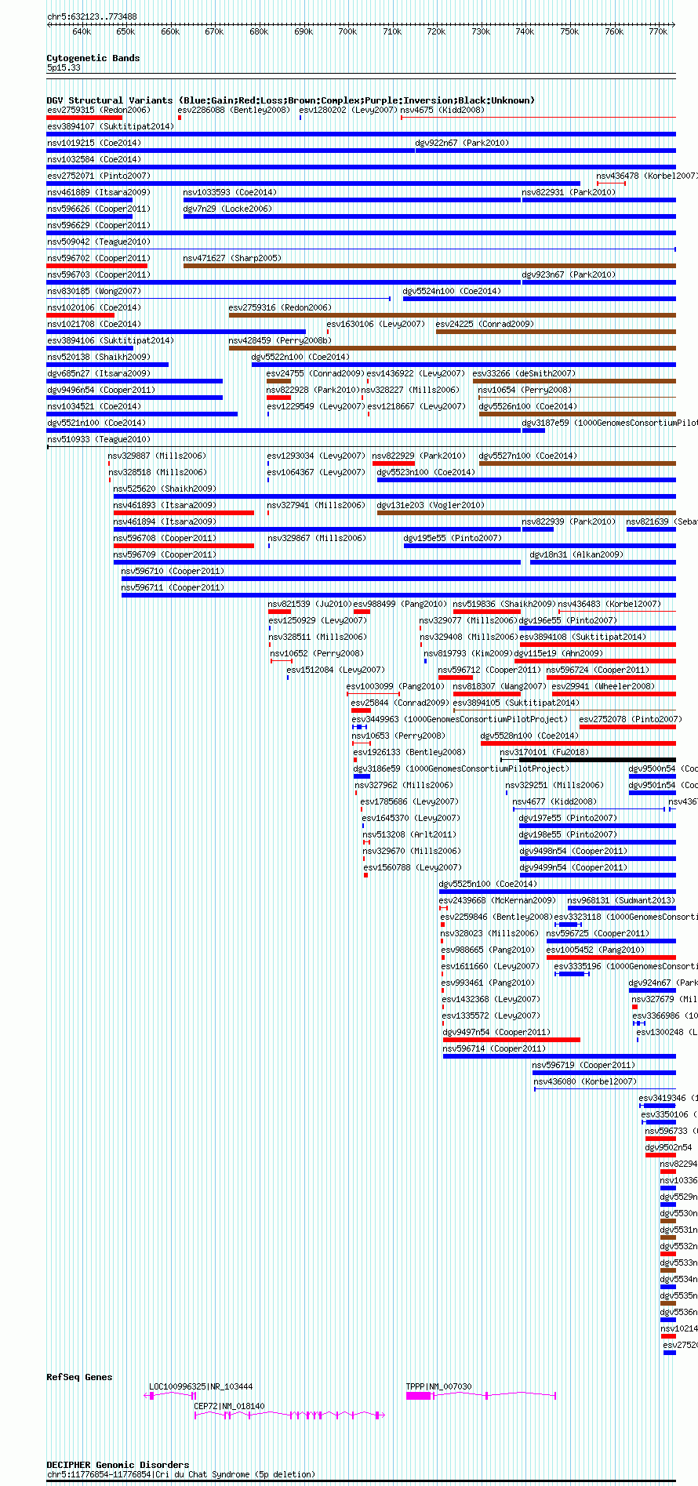Select variant nsv1033593 (Coe2014)
698x1486 pixels.
(230, 193)
